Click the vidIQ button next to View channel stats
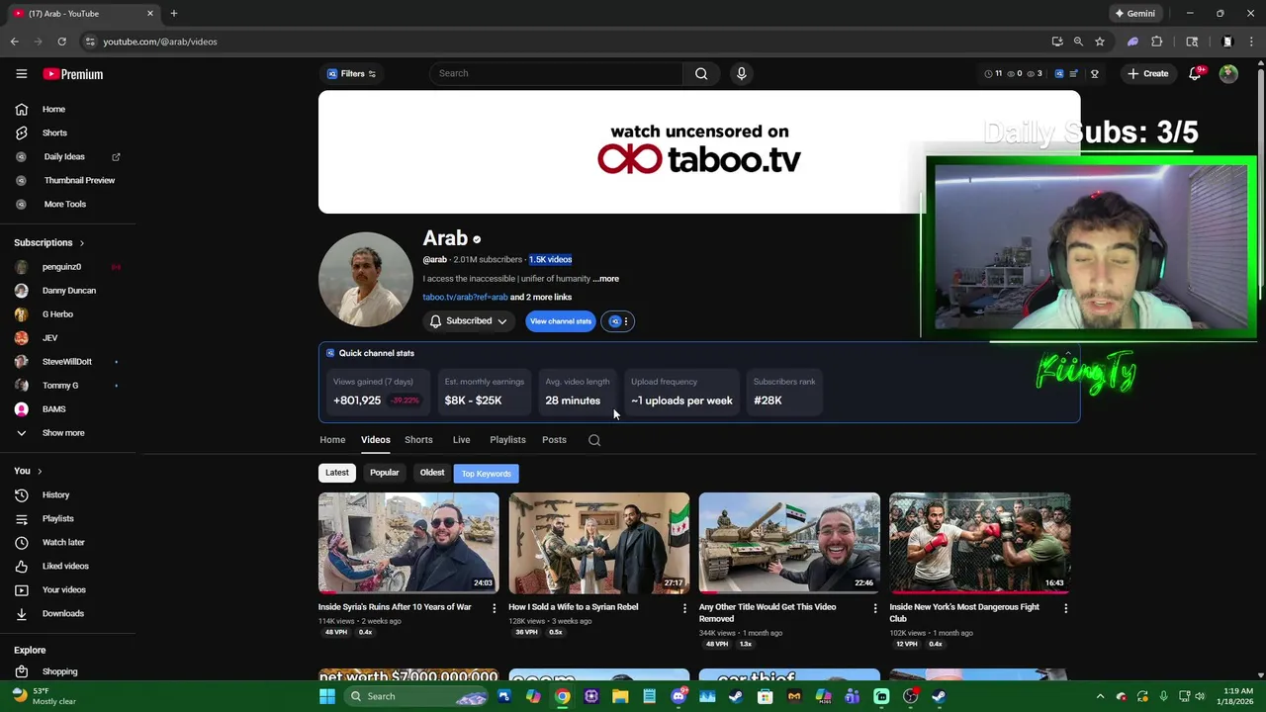The image size is (1266, 712). [x=617, y=321]
